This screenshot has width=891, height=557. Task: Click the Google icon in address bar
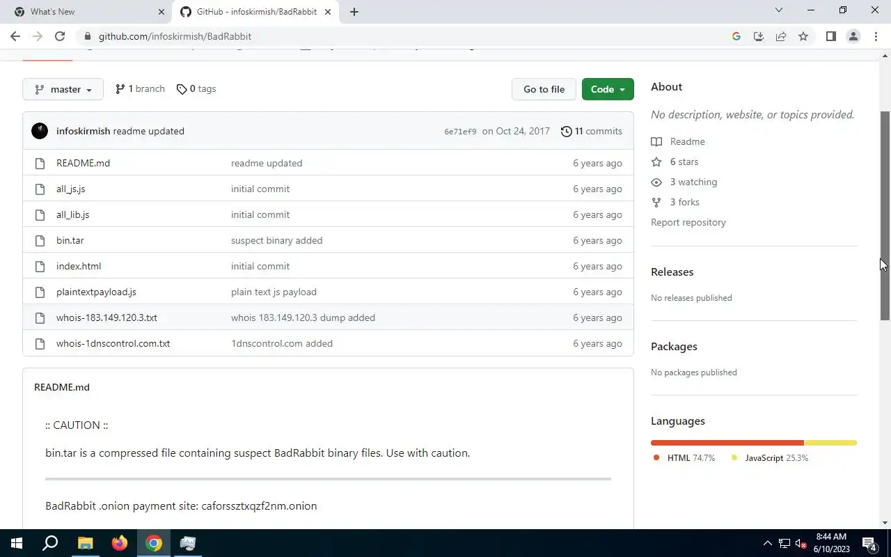click(x=736, y=36)
